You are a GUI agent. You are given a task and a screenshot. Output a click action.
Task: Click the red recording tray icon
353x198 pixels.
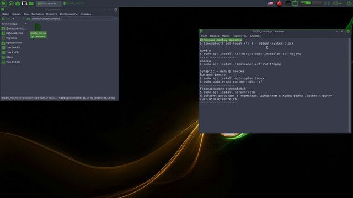tap(280, 3)
